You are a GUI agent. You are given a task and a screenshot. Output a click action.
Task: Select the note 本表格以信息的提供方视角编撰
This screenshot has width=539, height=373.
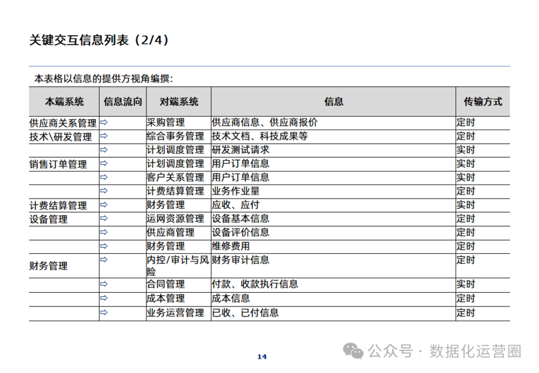pyautogui.click(x=103, y=79)
